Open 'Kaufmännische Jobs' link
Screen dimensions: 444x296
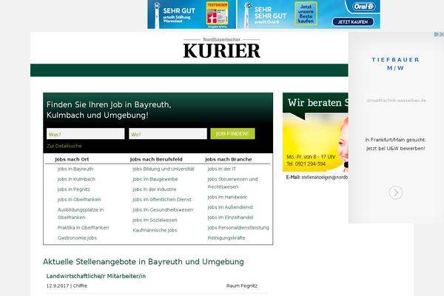click(x=155, y=230)
